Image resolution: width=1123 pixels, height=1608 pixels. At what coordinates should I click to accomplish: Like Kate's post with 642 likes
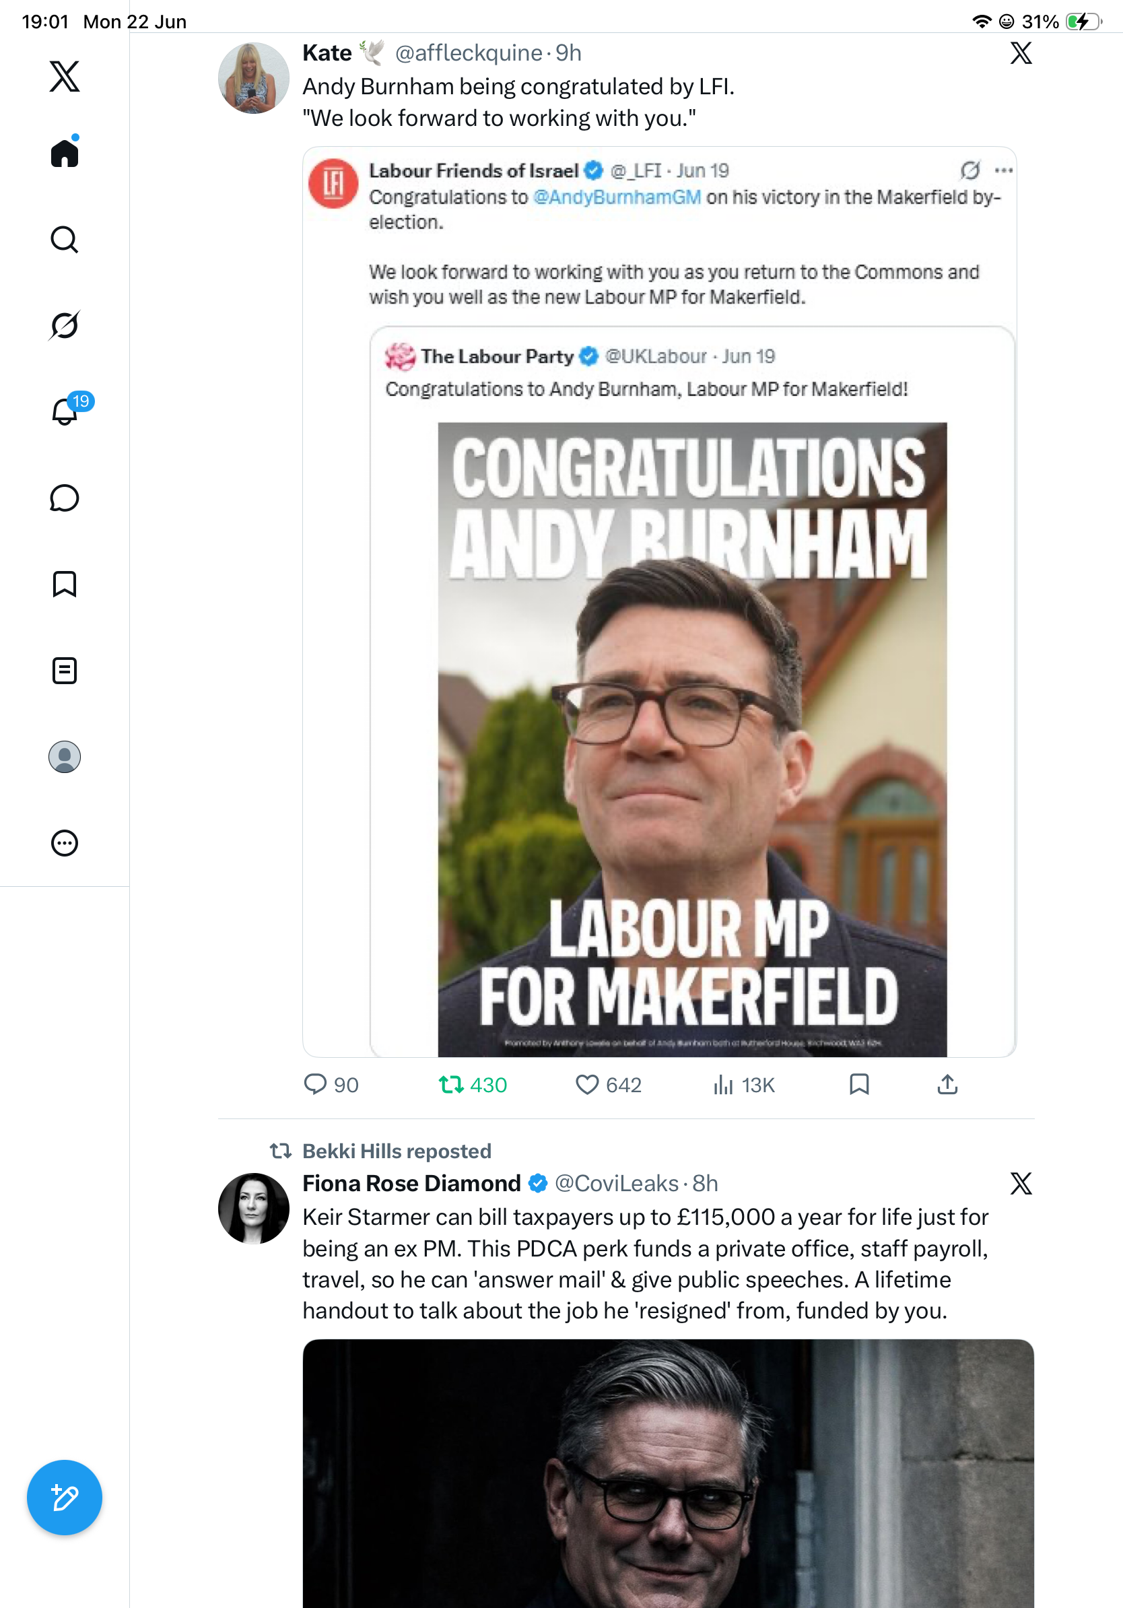pos(608,1085)
